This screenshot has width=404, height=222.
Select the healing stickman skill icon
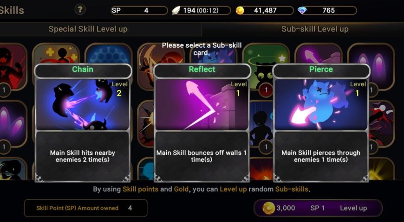(56, 54)
